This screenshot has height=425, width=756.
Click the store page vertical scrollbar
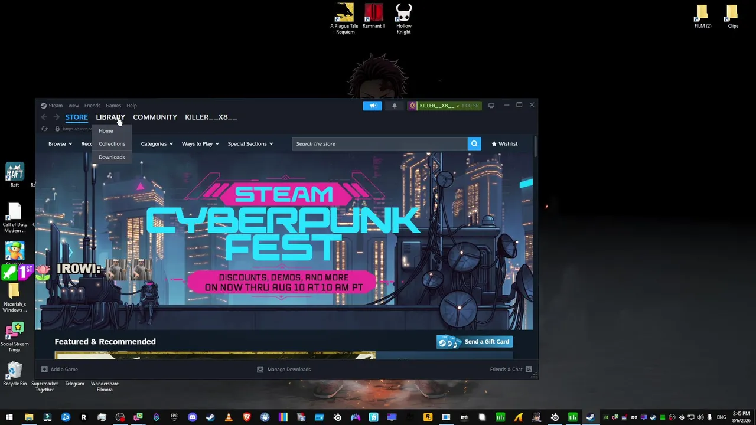click(x=535, y=148)
